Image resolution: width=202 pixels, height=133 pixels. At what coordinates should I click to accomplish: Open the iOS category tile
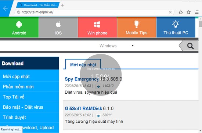tap(58, 27)
